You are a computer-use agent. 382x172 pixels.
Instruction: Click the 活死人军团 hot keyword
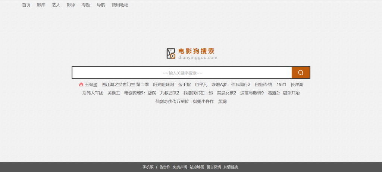[x=93, y=93]
